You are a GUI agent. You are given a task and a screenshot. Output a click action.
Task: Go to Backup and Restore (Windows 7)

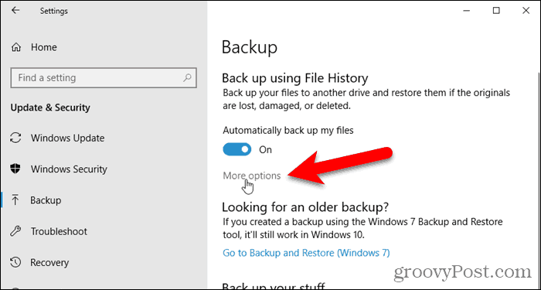[306, 253]
